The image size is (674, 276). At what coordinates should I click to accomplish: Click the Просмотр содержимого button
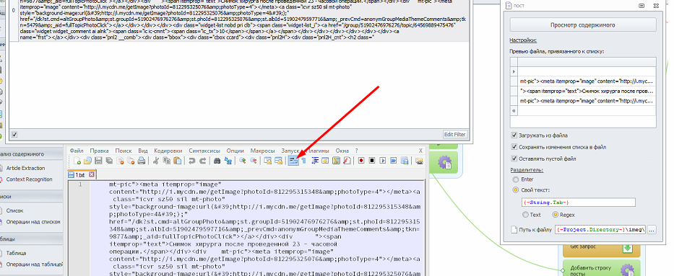coord(582,25)
